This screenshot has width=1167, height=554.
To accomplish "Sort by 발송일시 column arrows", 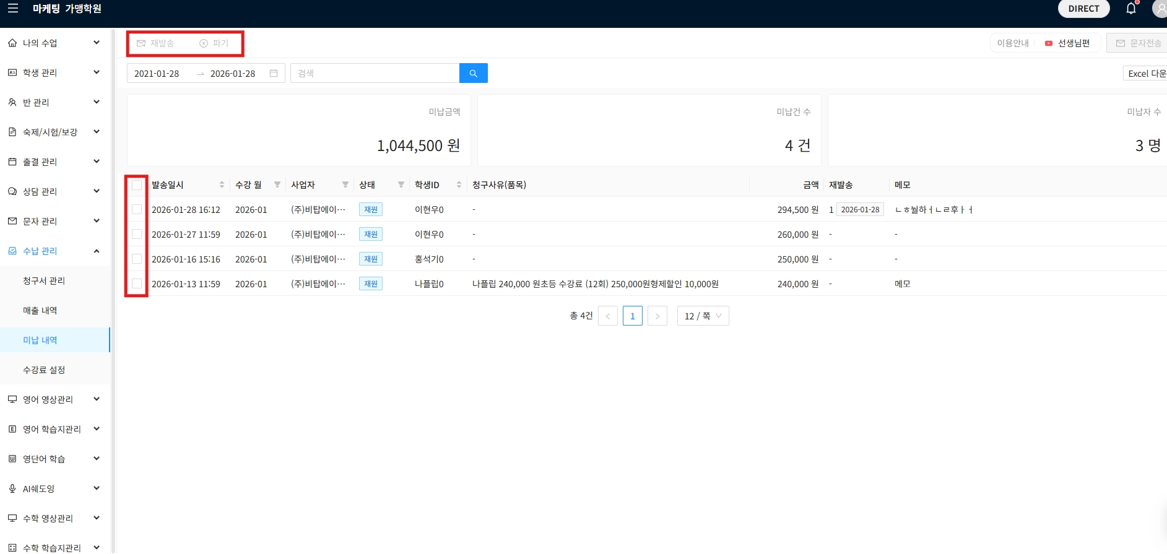I will tap(222, 184).
